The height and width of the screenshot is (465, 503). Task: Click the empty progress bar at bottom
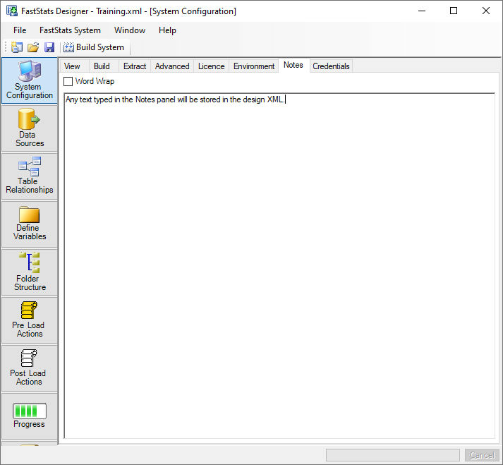[x=393, y=455]
